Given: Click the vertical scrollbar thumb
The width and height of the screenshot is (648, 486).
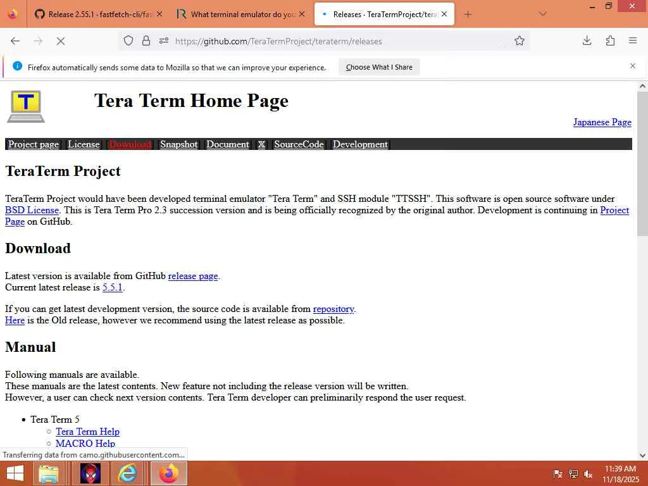Looking at the screenshot, I should [x=642, y=164].
